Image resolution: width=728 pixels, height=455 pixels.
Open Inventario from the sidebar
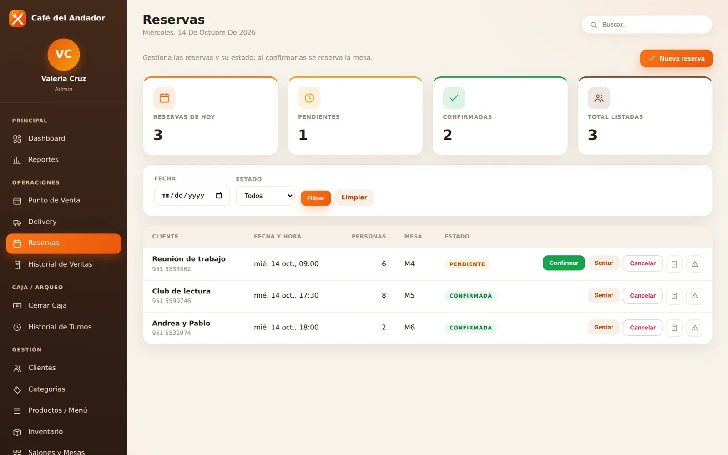64,432
